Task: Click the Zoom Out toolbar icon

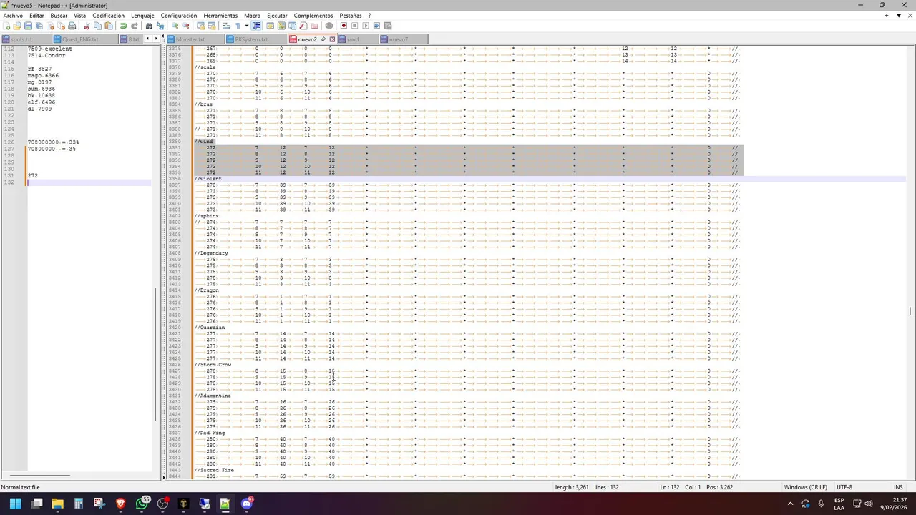Action: [186, 26]
